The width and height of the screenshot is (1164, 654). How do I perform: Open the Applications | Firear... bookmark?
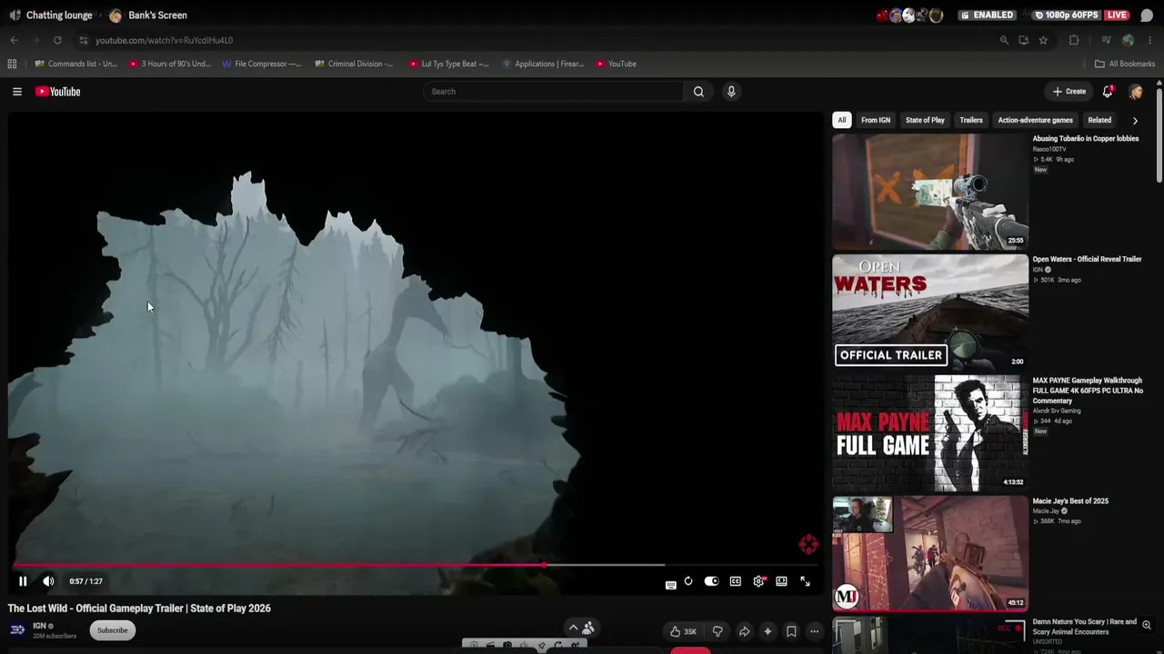543,64
